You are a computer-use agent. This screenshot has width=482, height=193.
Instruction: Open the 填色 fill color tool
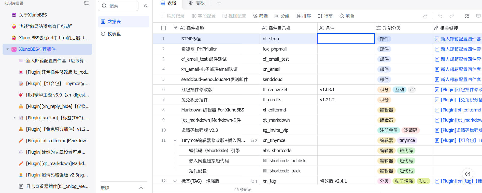[x=347, y=16]
